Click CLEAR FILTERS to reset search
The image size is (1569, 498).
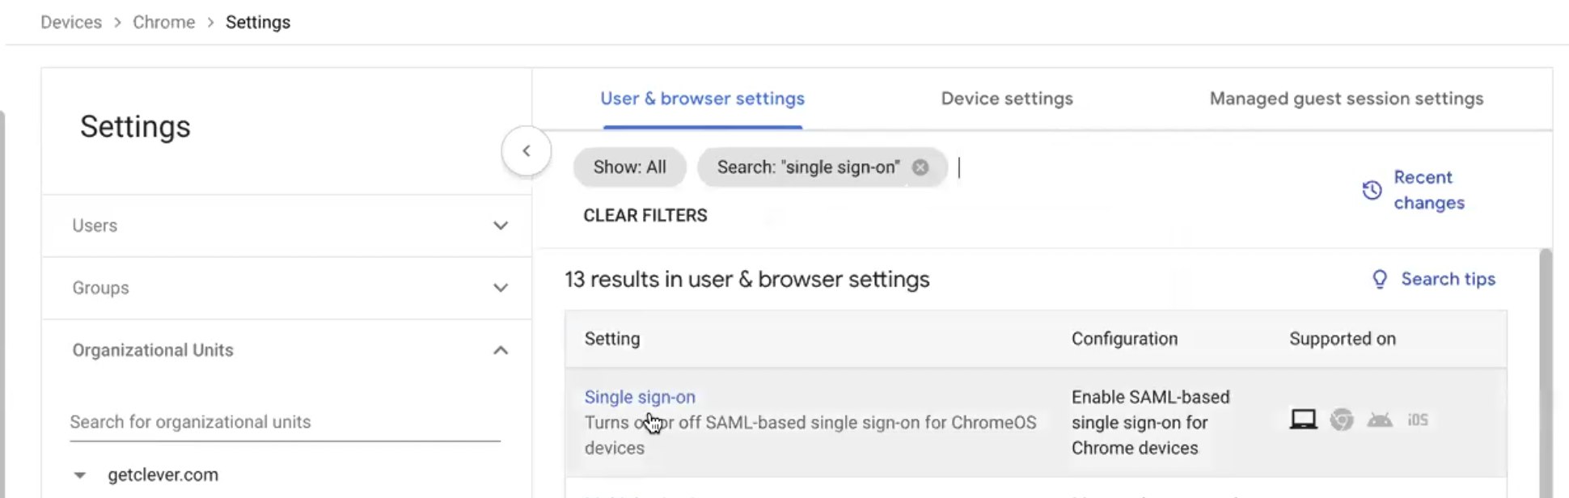(645, 215)
